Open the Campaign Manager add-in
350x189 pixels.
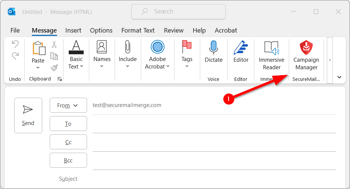pyautogui.click(x=306, y=55)
